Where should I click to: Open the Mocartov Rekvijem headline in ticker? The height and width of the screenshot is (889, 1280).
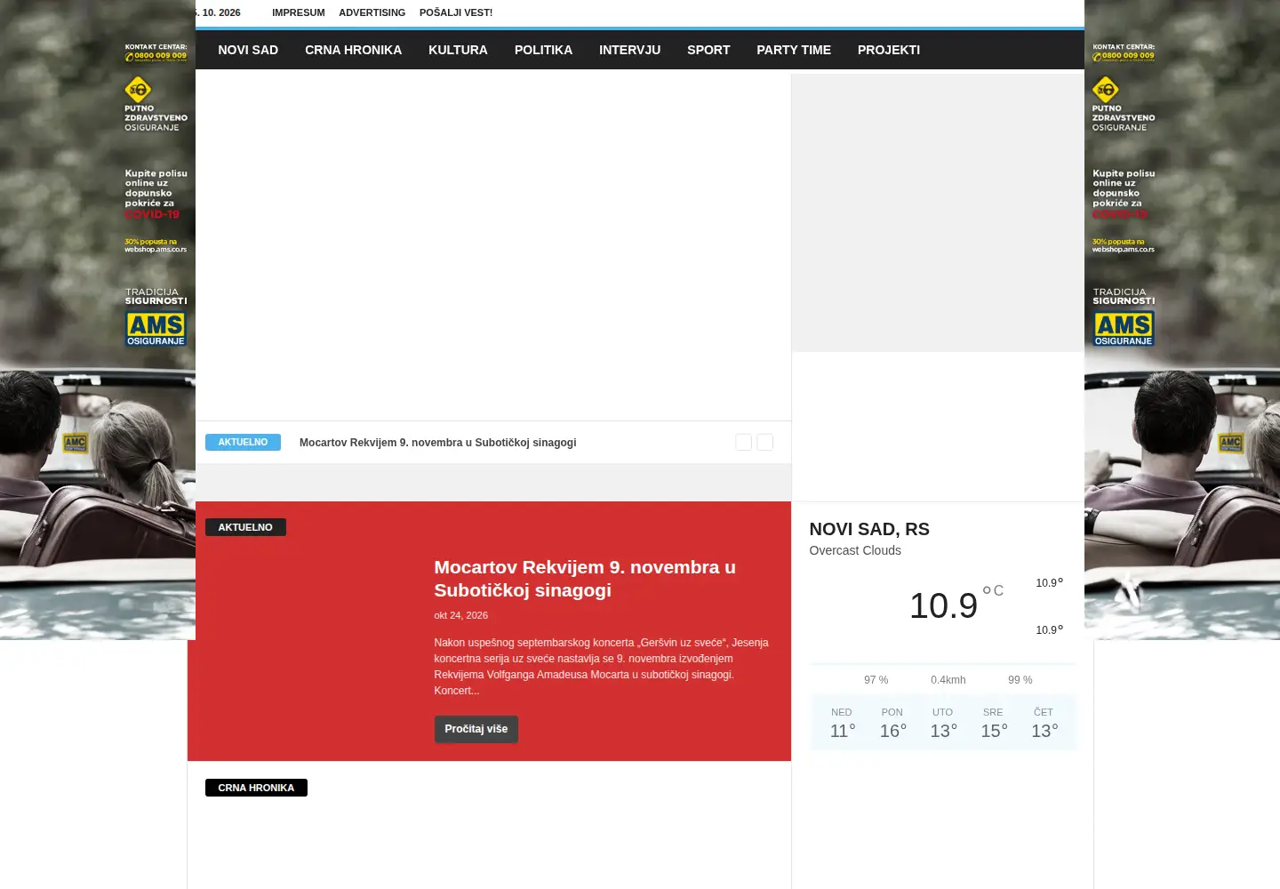point(438,443)
